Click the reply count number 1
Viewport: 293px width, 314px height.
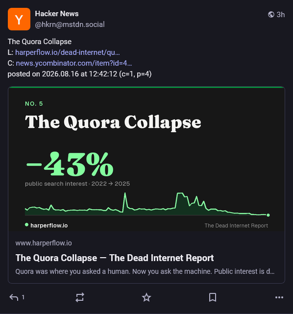(x=23, y=297)
